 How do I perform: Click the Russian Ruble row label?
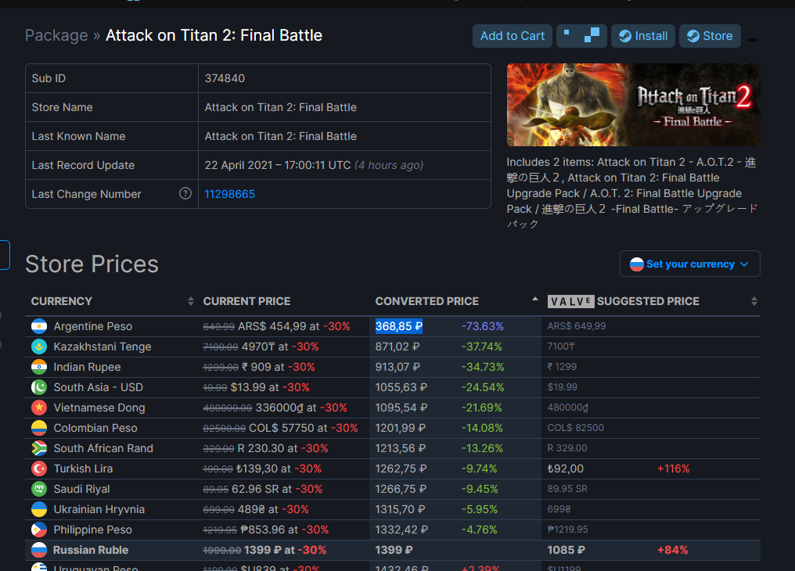91,550
